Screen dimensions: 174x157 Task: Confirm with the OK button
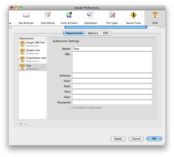click(154, 139)
